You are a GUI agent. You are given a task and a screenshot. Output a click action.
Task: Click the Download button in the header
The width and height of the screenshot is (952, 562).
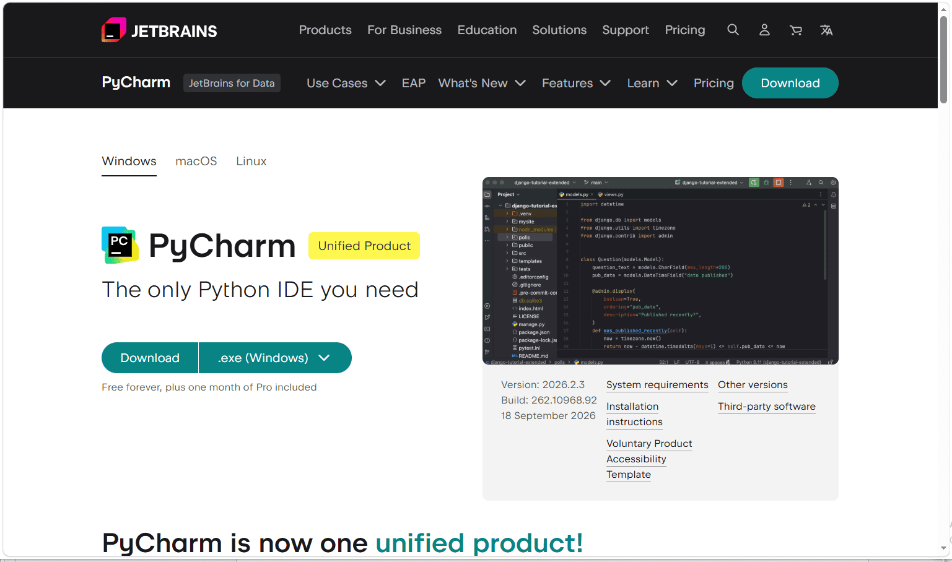point(790,83)
